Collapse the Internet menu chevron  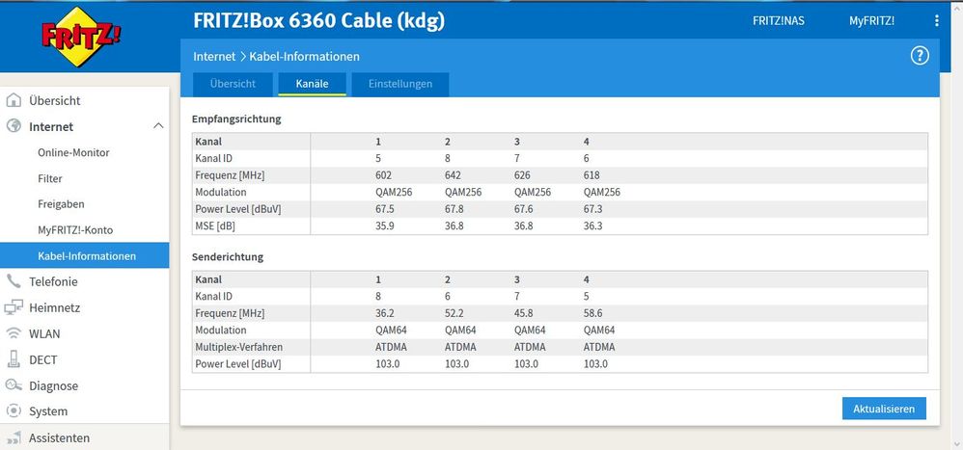pos(158,126)
